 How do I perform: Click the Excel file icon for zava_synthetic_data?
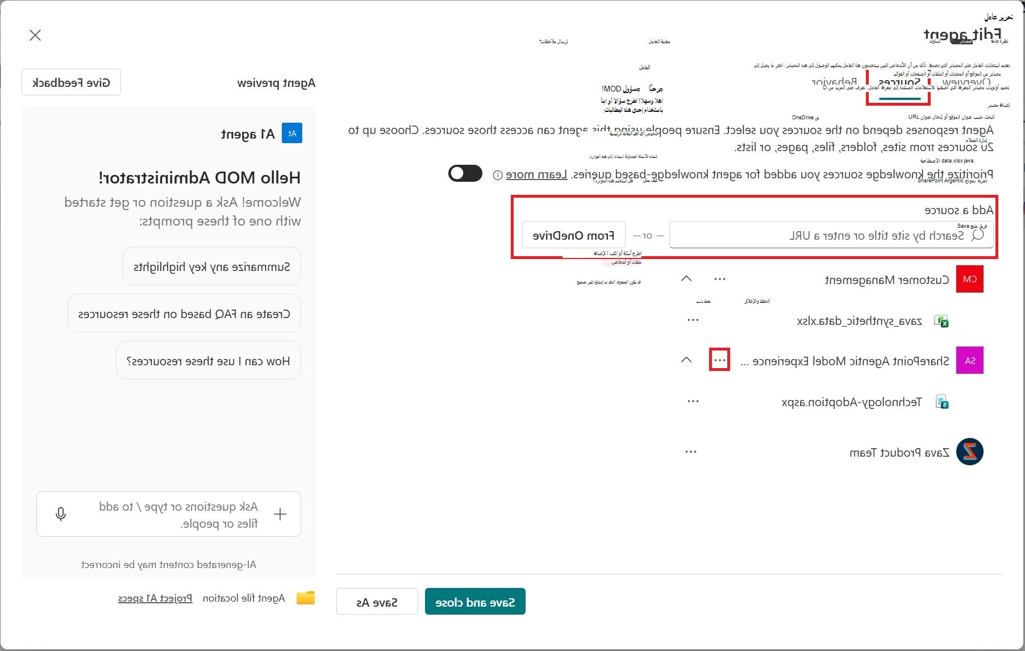[941, 322]
